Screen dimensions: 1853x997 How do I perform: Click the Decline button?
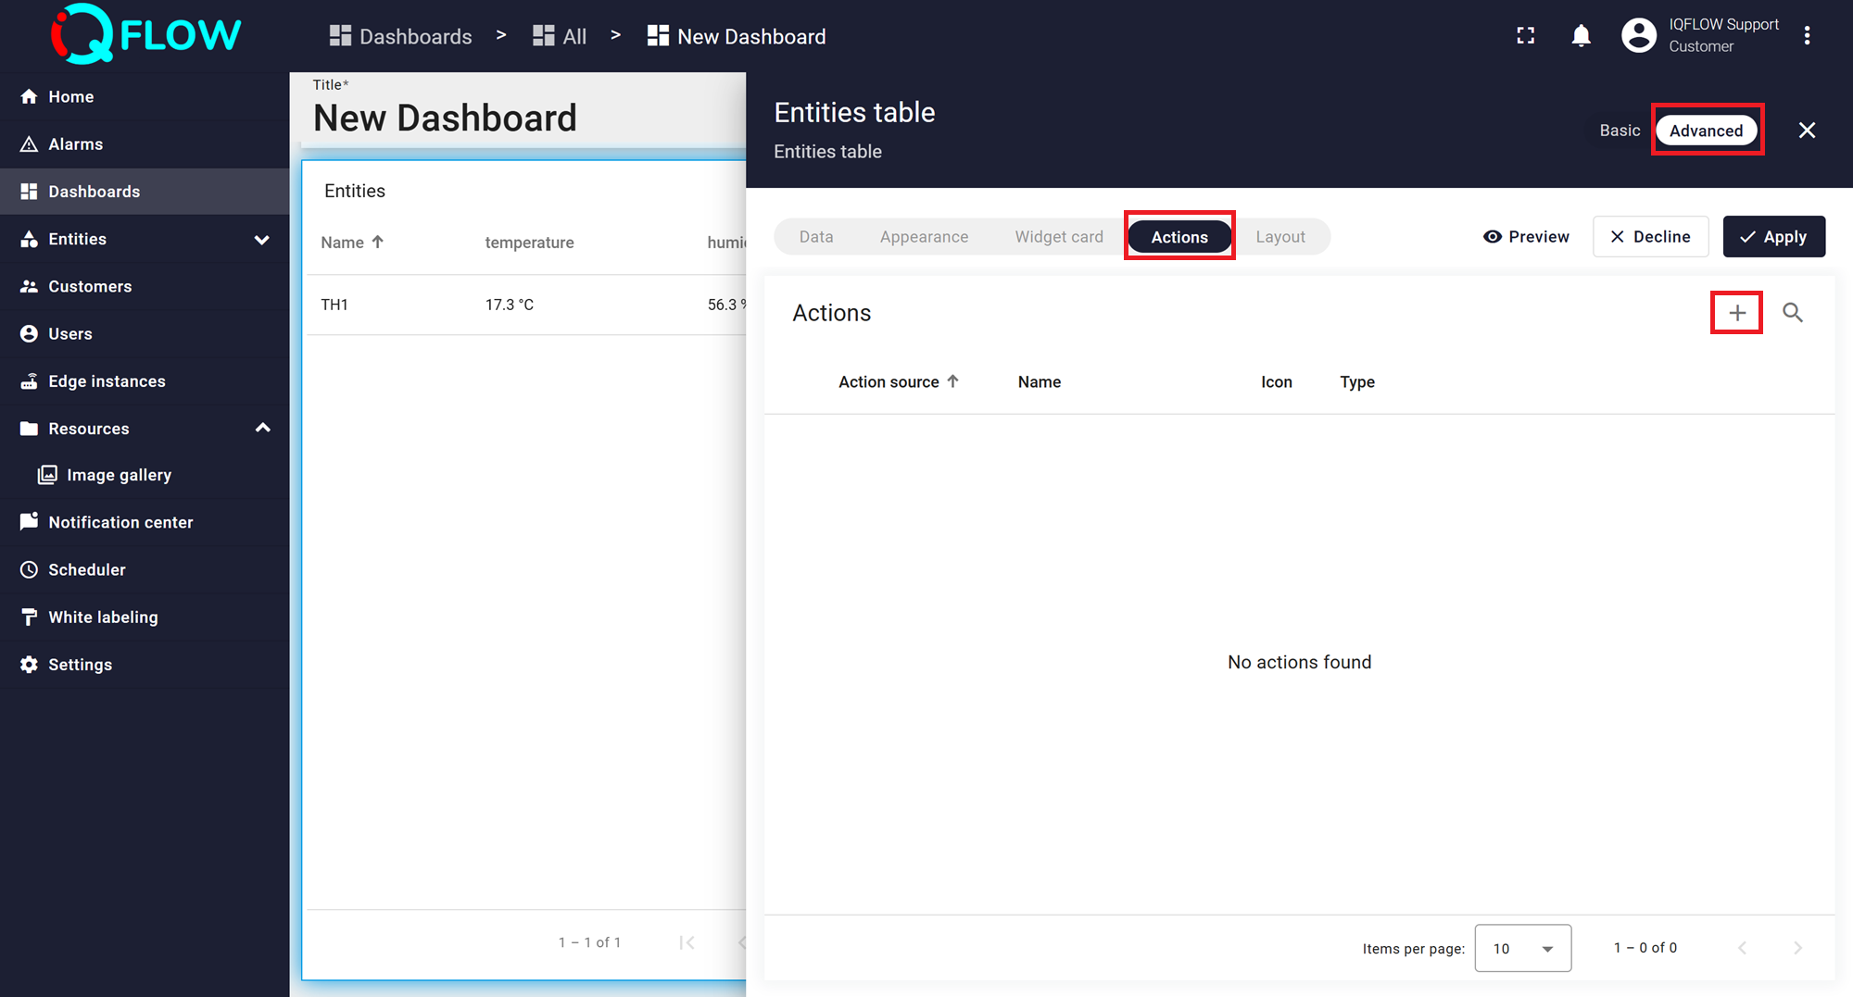[x=1650, y=237]
